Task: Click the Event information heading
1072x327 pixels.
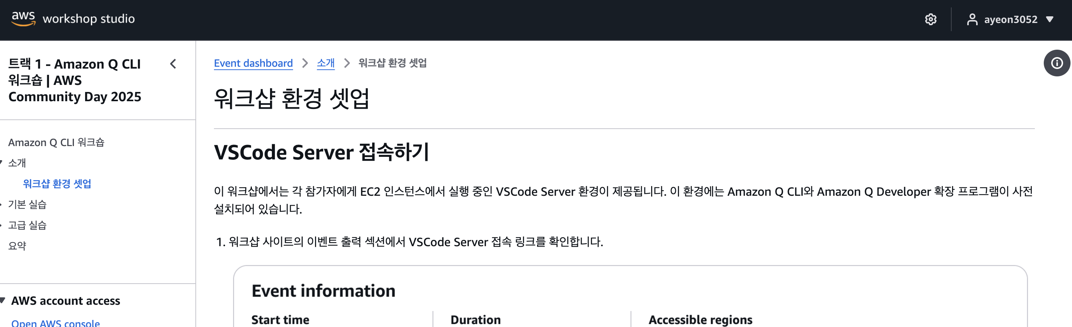Action: click(x=324, y=290)
